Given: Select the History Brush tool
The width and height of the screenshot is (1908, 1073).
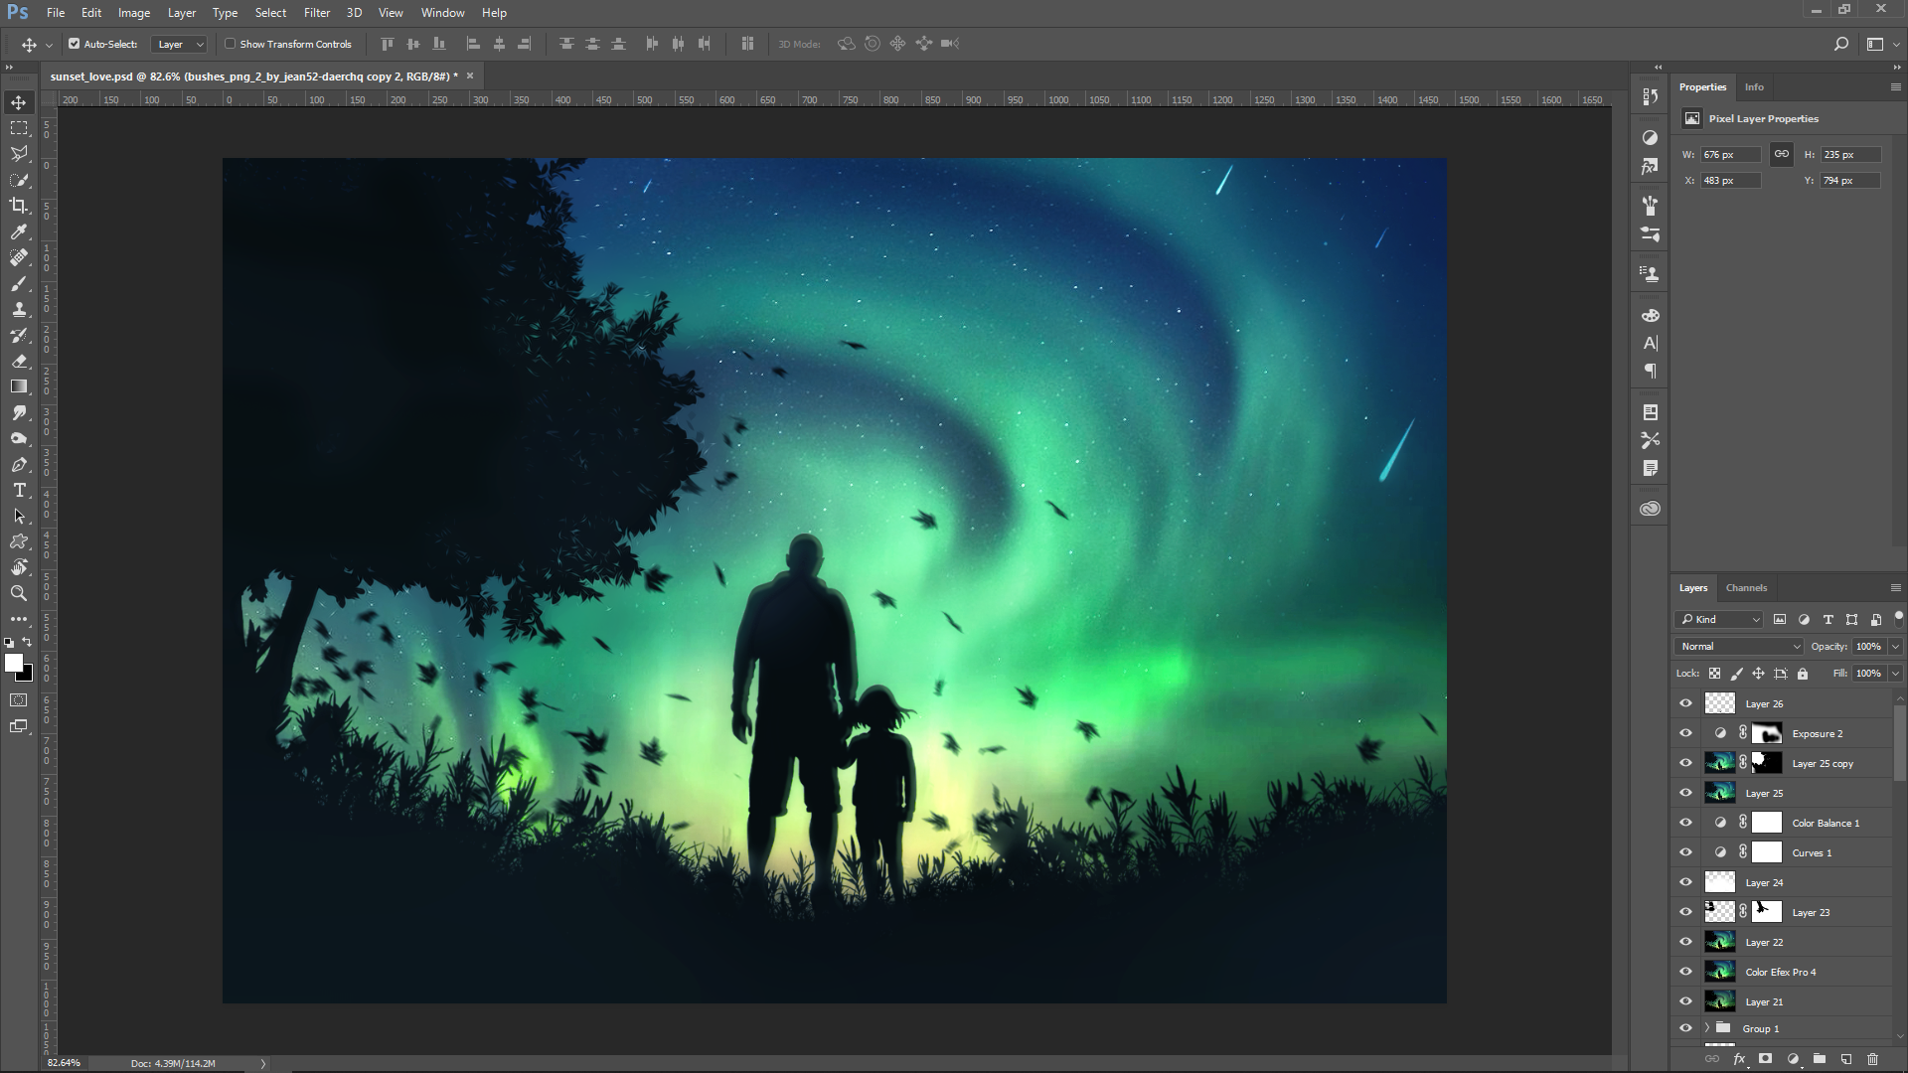Looking at the screenshot, I should pos(19,335).
